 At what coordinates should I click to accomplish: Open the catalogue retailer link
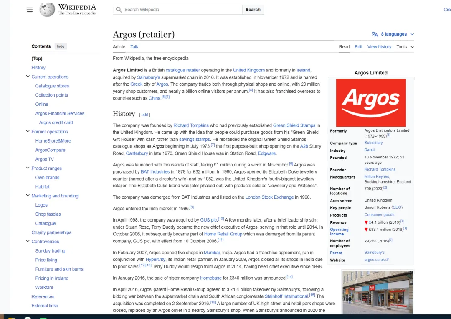coord(182,70)
